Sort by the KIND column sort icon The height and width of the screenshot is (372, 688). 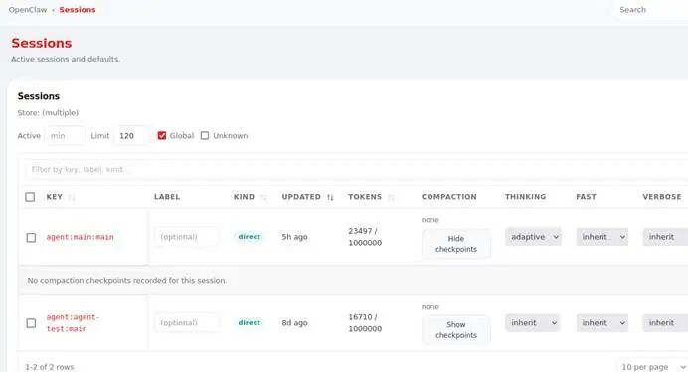coord(263,197)
